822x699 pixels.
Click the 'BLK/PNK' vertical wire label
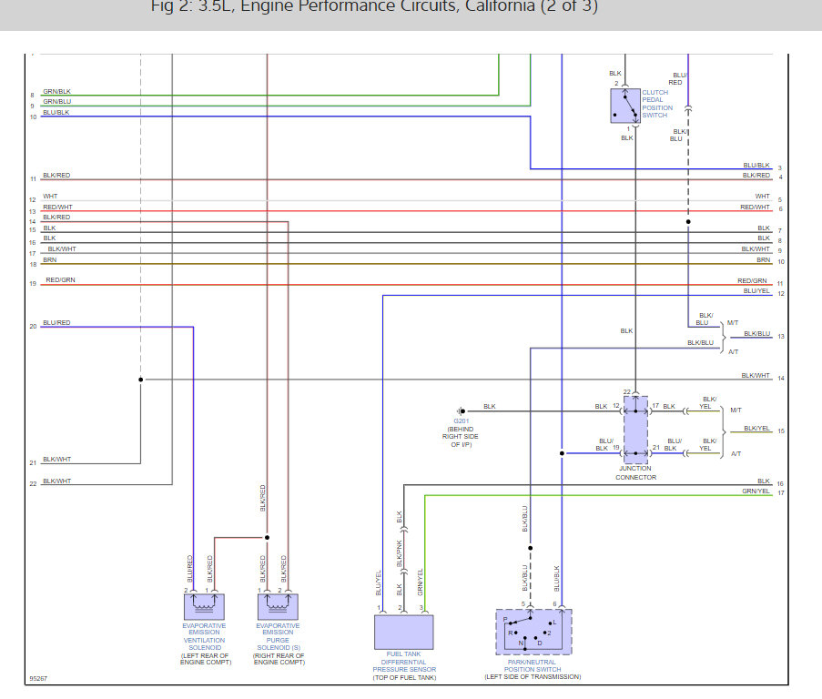pos(400,553)
